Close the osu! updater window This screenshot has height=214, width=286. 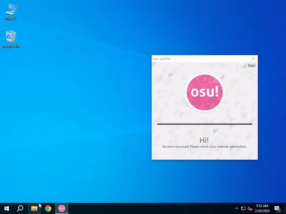[254, 59]
